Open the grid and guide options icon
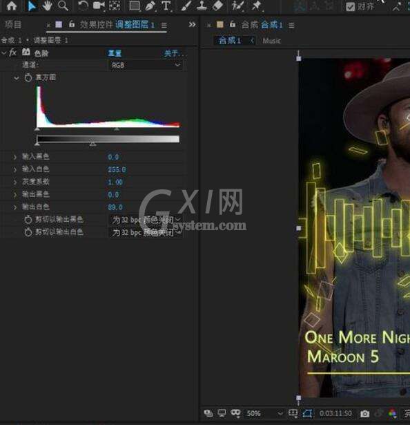410x425 pixels. [293, 413]
